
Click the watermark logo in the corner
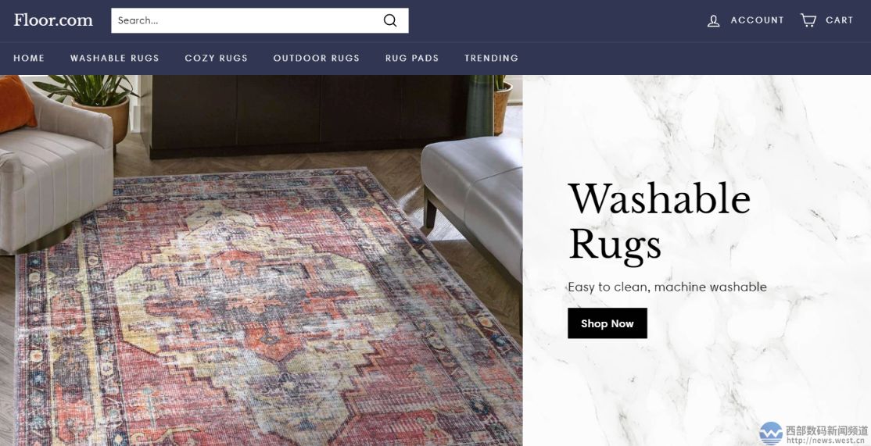pyautogui.click(x=770, y=433)
